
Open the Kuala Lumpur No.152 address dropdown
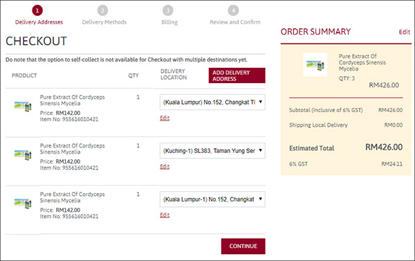(x=212, y=102)
